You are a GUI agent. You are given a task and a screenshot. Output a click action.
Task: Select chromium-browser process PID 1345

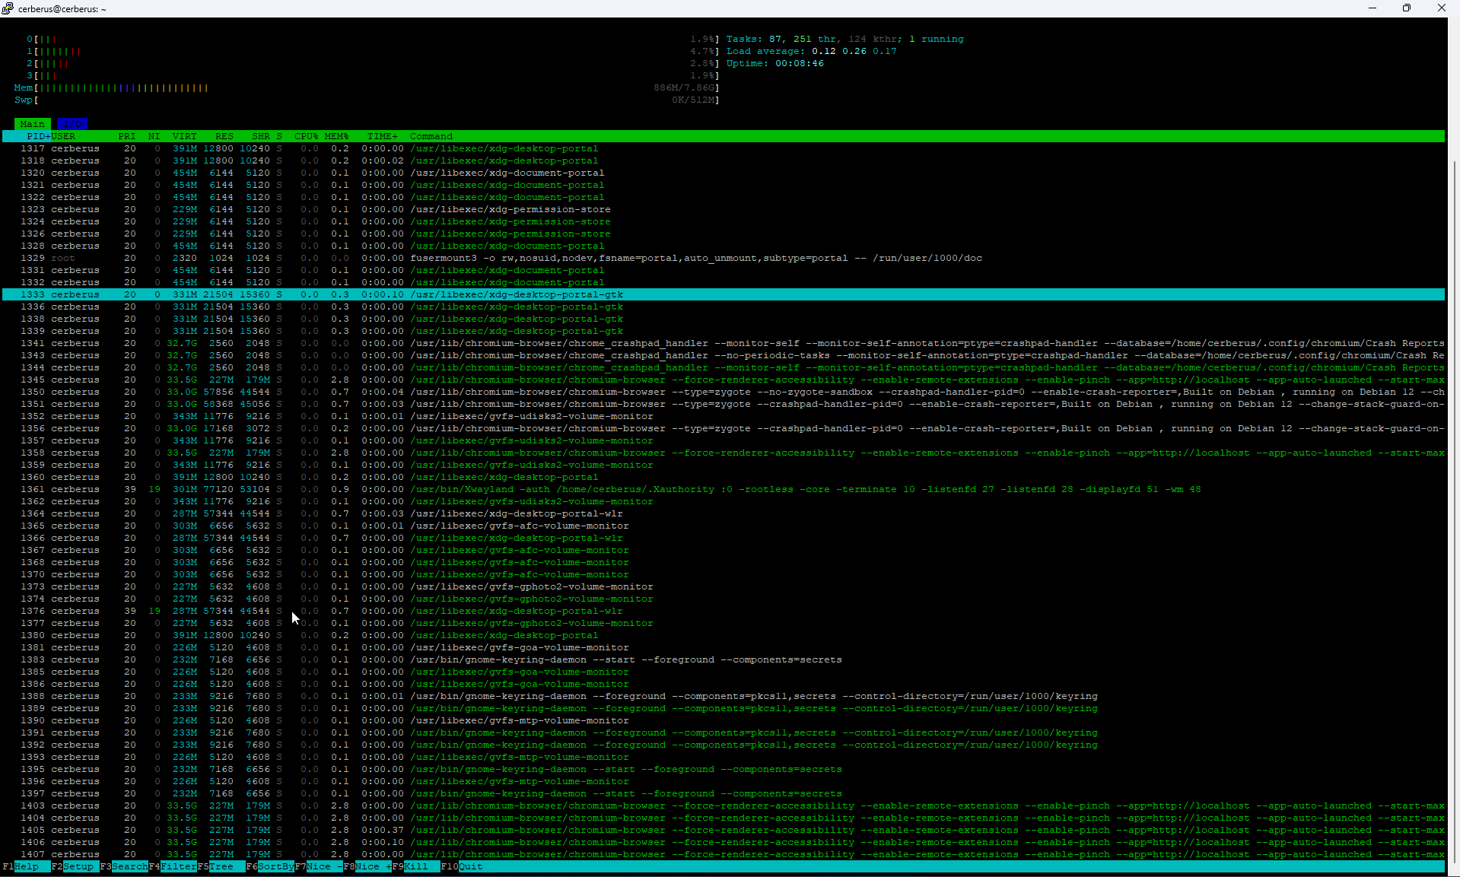coord(723,380)
